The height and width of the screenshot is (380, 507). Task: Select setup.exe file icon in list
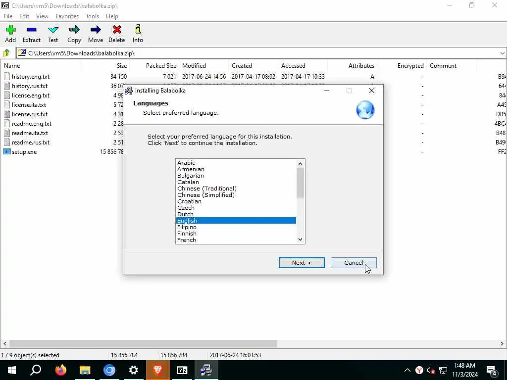pyautogui.click(x=7, y=151)
